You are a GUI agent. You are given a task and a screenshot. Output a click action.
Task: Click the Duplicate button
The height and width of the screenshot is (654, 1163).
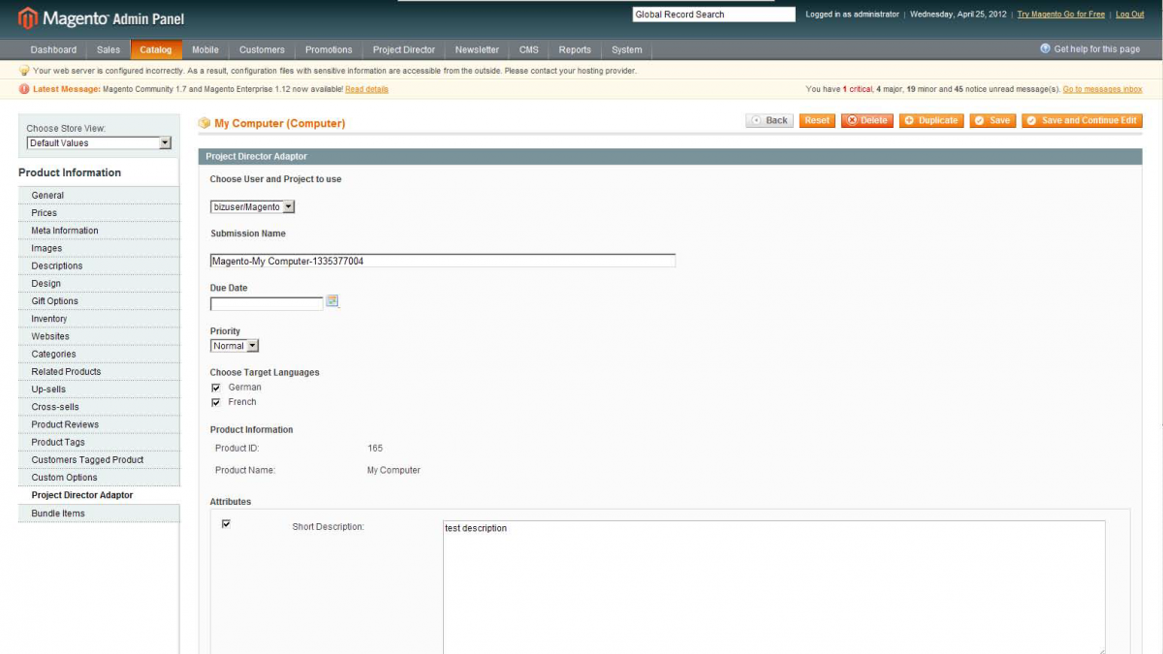[931, 121]
